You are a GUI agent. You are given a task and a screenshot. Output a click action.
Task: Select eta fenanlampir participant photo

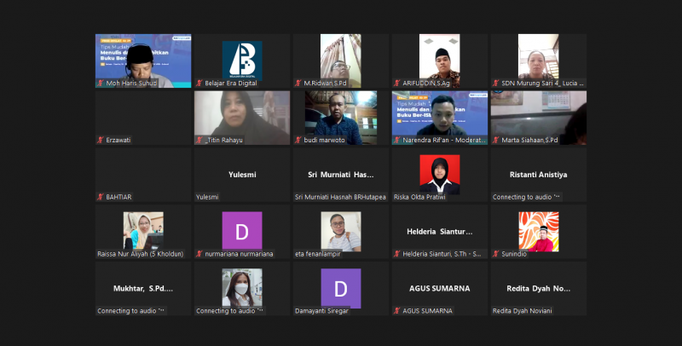click(x=341, y=230)
